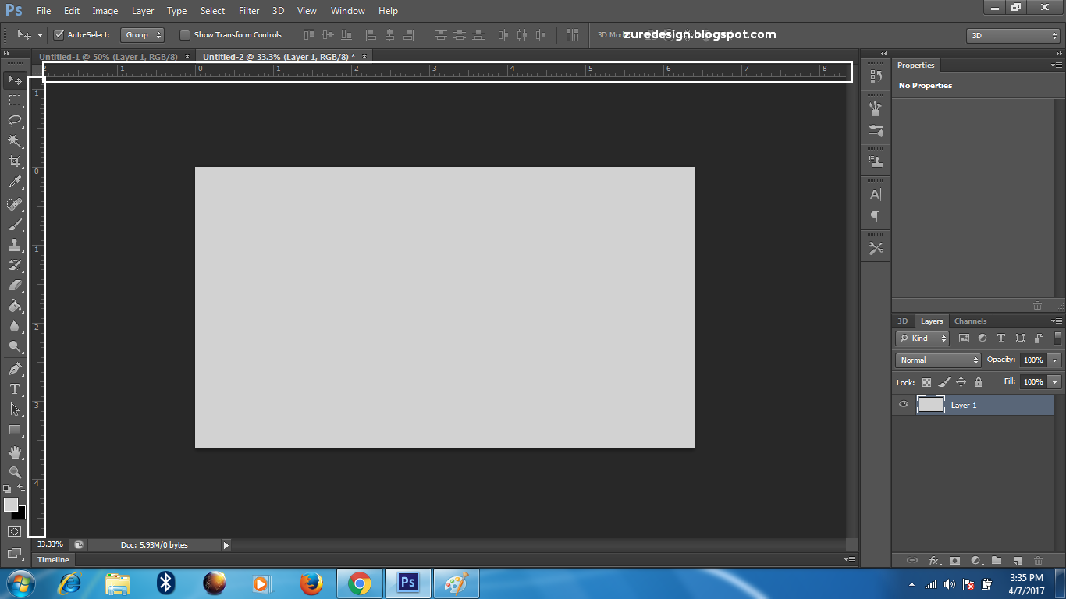Screen dimensions: 1066x599
Task: Select the Eraser tool
Action: click(x=14, y=285)
